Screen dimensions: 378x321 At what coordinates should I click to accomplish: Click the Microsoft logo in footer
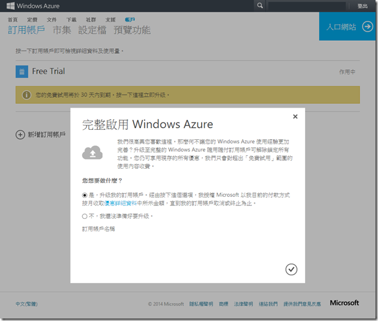pos(344,303)
